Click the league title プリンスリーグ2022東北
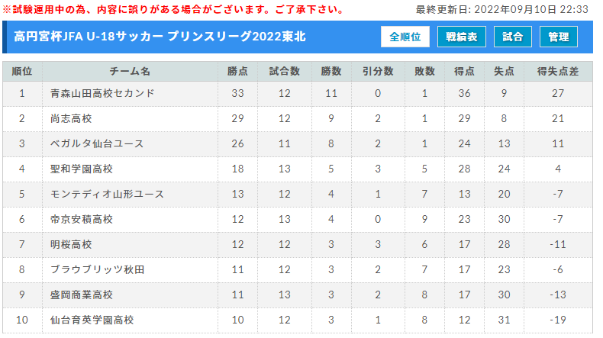 click(237, 37)
